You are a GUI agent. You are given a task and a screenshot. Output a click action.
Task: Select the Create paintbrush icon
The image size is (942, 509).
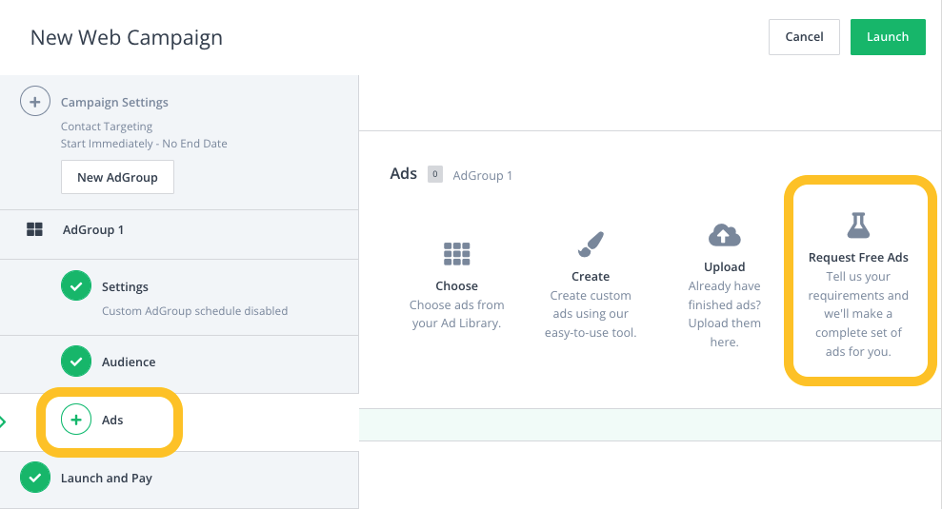pyautogui.click(x=591, y=244)
